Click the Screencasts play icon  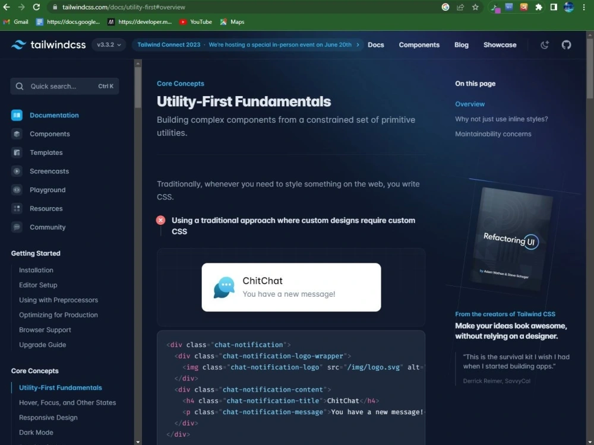pyautogui.click(x=18, y=171)
